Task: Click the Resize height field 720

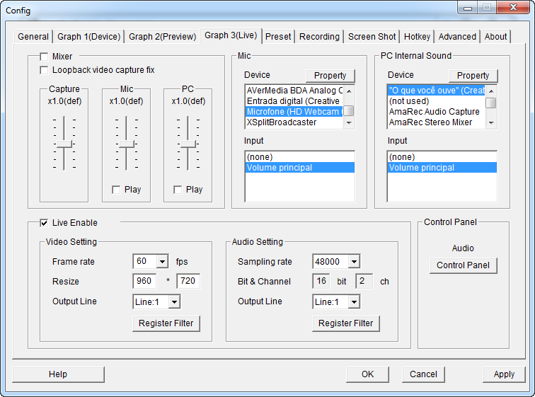Action: coord(188,281)
